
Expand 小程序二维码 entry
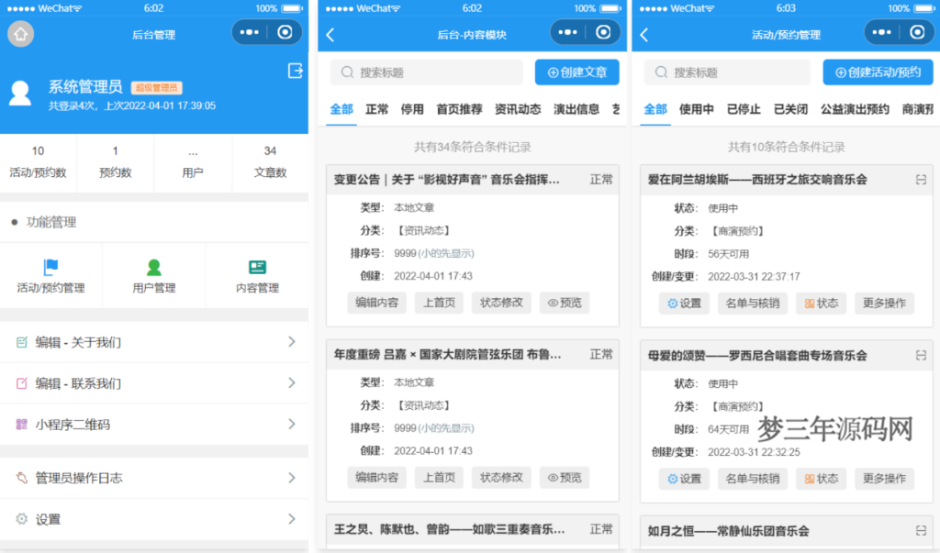point(154,424)
